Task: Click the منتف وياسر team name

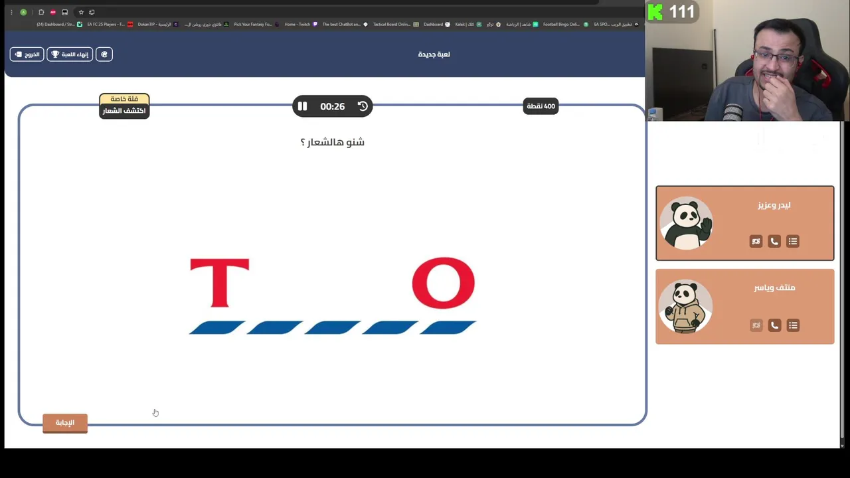Action: pyautogui.click(x=774, y=287)
